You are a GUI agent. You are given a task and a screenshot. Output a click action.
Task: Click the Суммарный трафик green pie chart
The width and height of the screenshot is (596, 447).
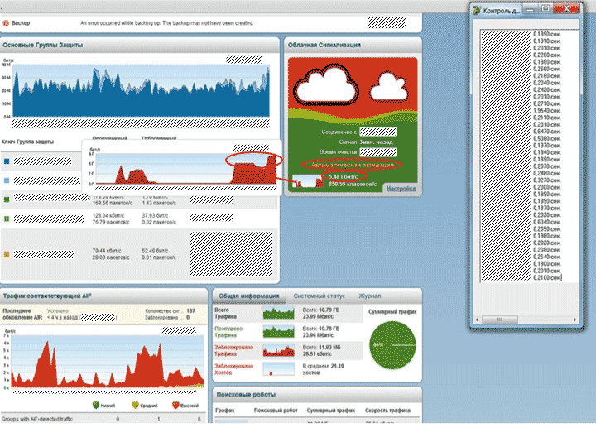(x=392, y=345)
